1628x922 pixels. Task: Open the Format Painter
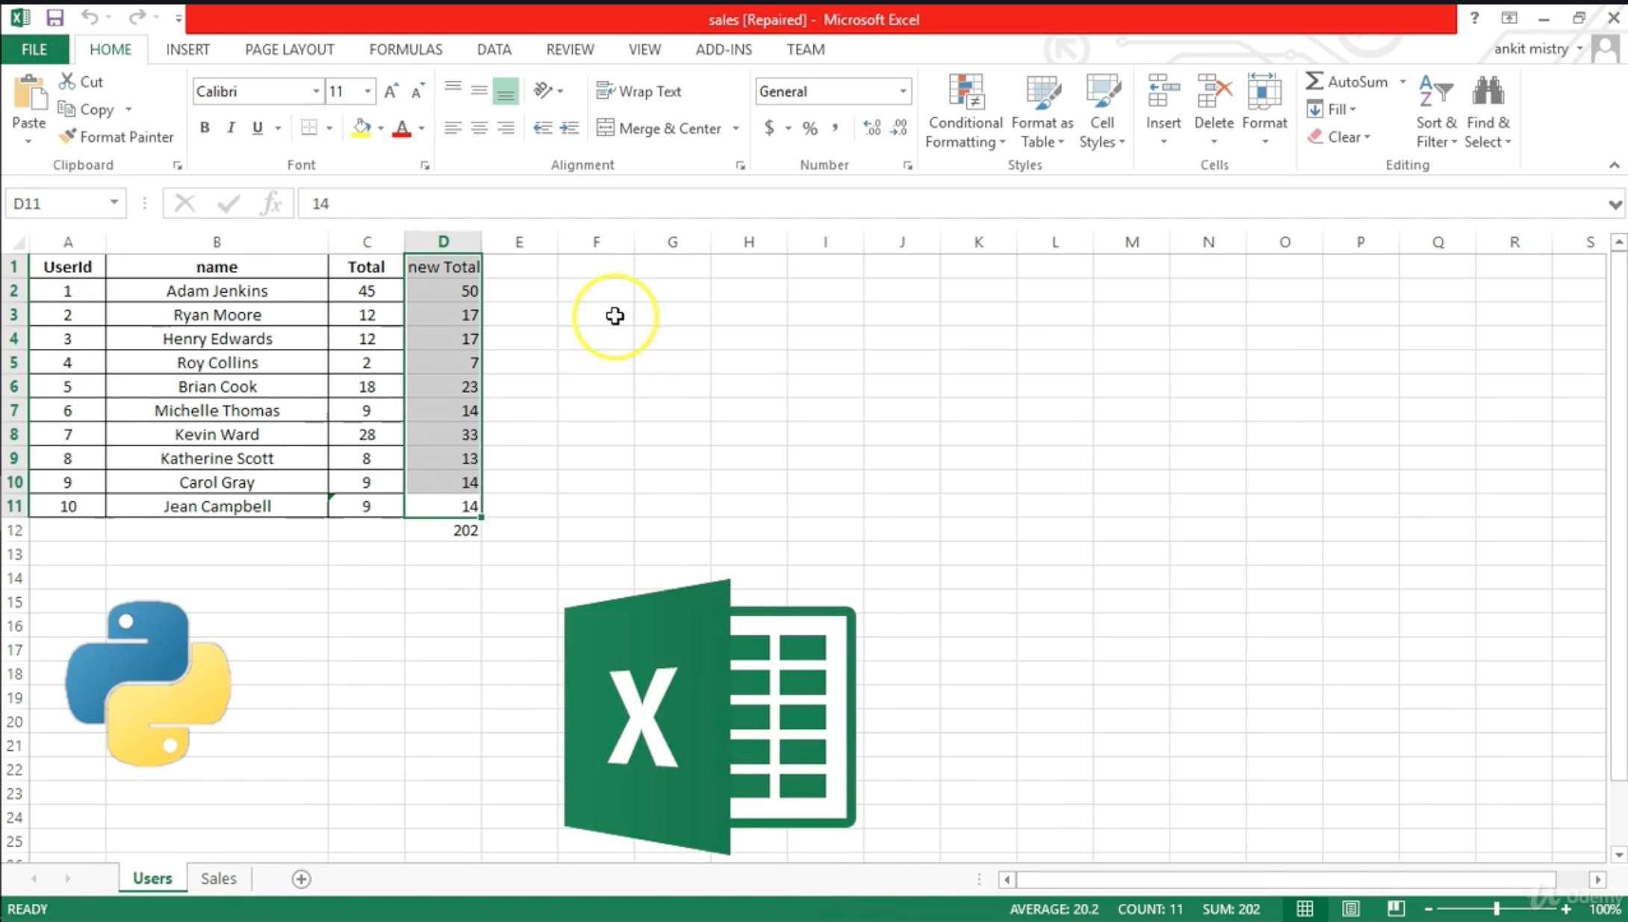tap(116, 137)
